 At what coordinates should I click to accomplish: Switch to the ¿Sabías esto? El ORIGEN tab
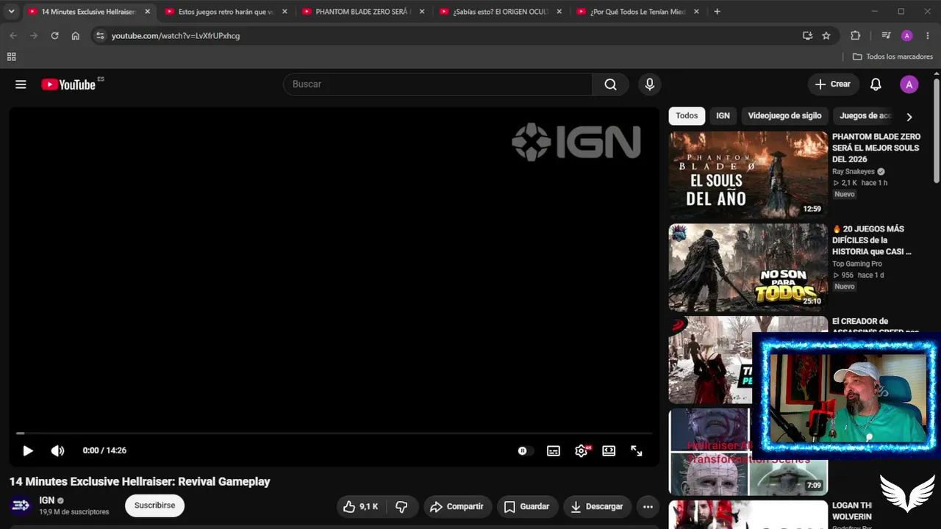[x=501, y=12]
